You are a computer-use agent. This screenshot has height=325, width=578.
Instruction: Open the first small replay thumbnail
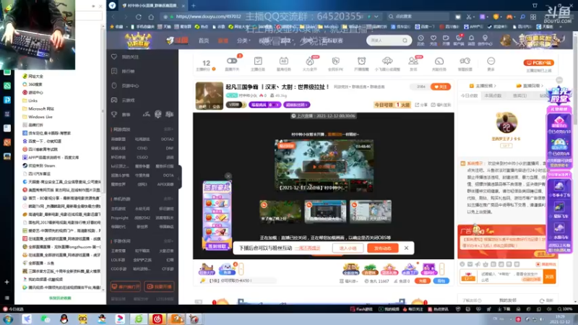pyautogui.click(x=280, y=211)
